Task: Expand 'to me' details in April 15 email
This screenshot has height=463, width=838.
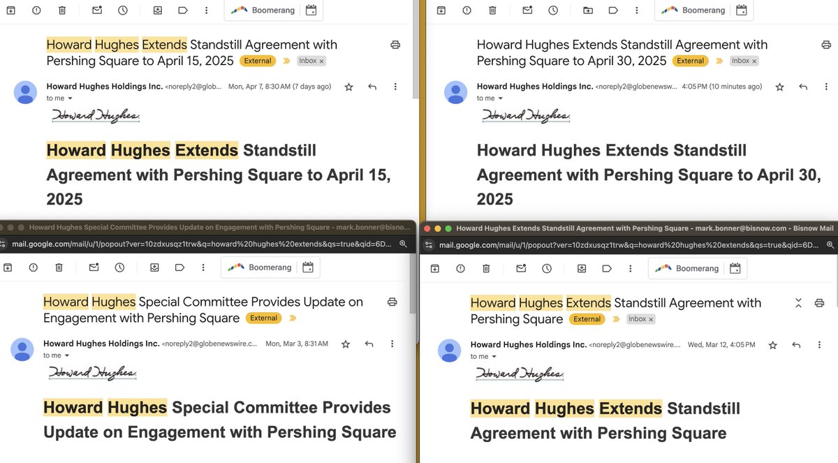Action: pos(69,98)
